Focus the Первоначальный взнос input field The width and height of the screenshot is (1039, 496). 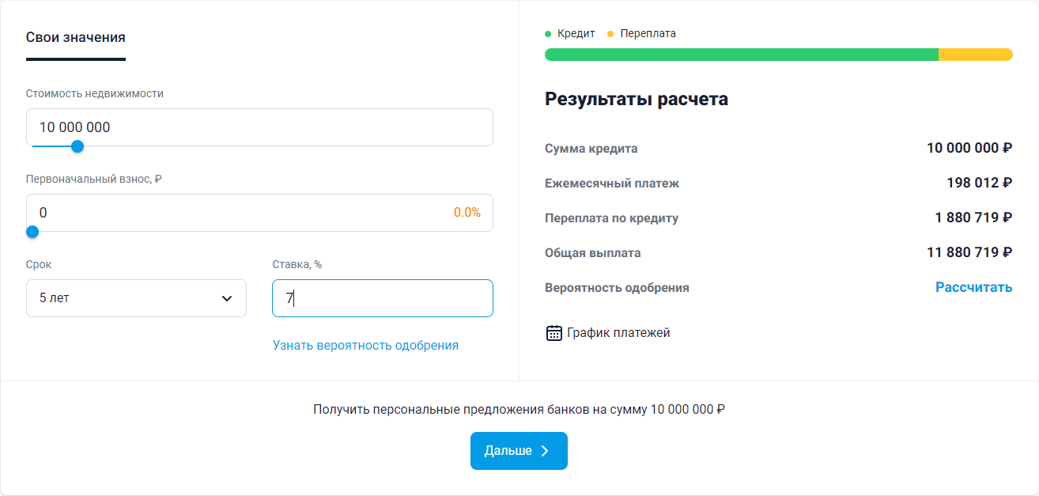pos(259,213)
